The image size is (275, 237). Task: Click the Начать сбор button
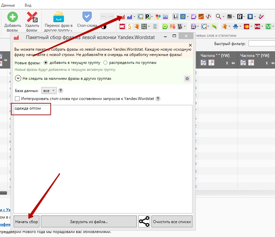27,221
